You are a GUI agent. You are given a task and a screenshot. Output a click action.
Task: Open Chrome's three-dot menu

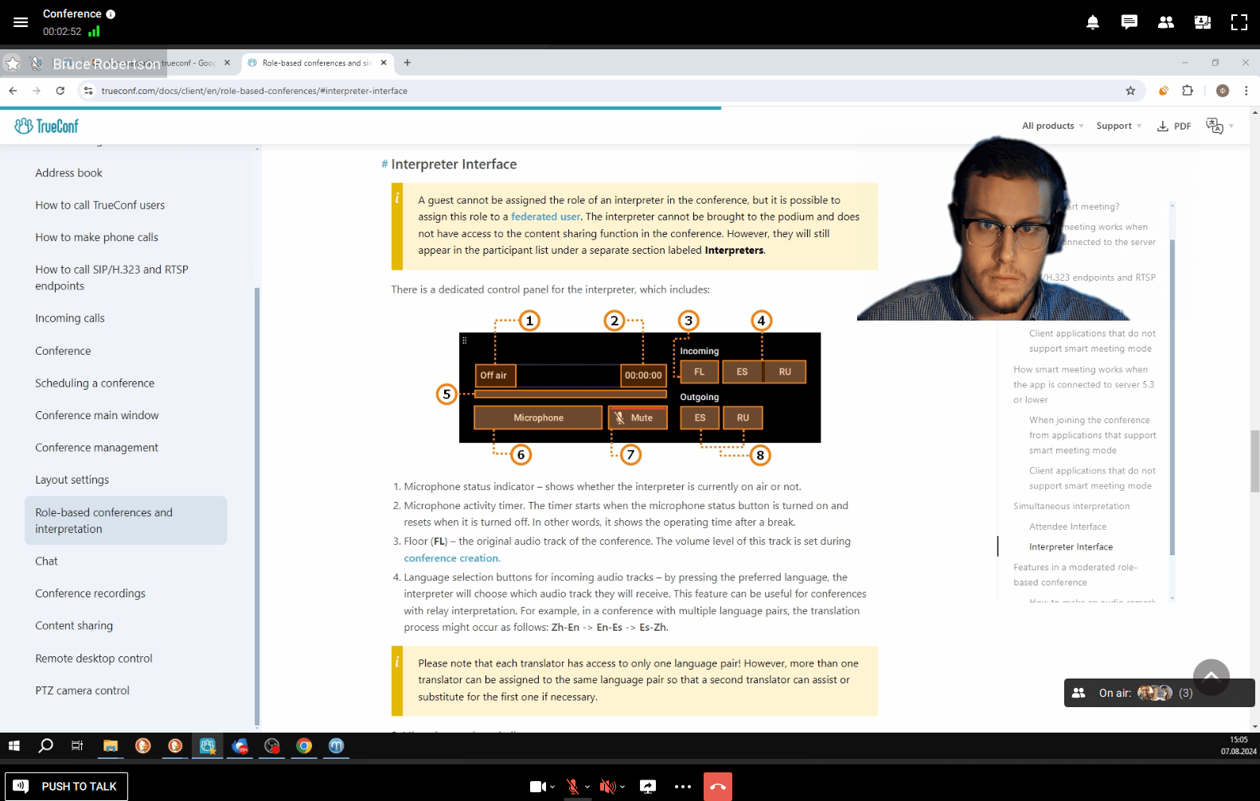pos(1246,91)
